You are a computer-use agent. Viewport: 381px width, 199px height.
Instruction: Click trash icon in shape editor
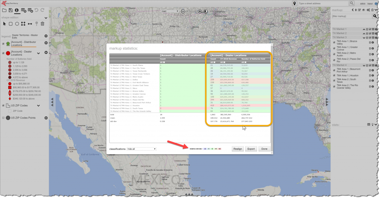[42, 23]
